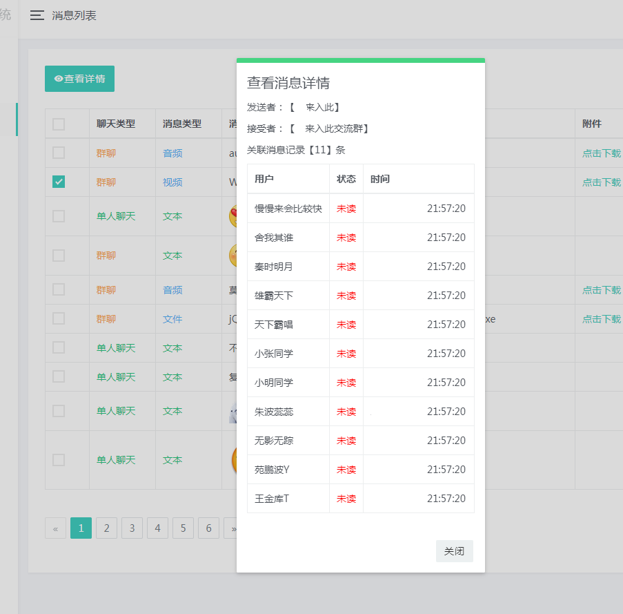Go to page 6
The image size is (623, 614).
(208, 528)
